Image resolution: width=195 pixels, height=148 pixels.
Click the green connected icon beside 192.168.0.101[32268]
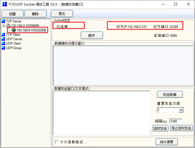[x=14, y=30]
